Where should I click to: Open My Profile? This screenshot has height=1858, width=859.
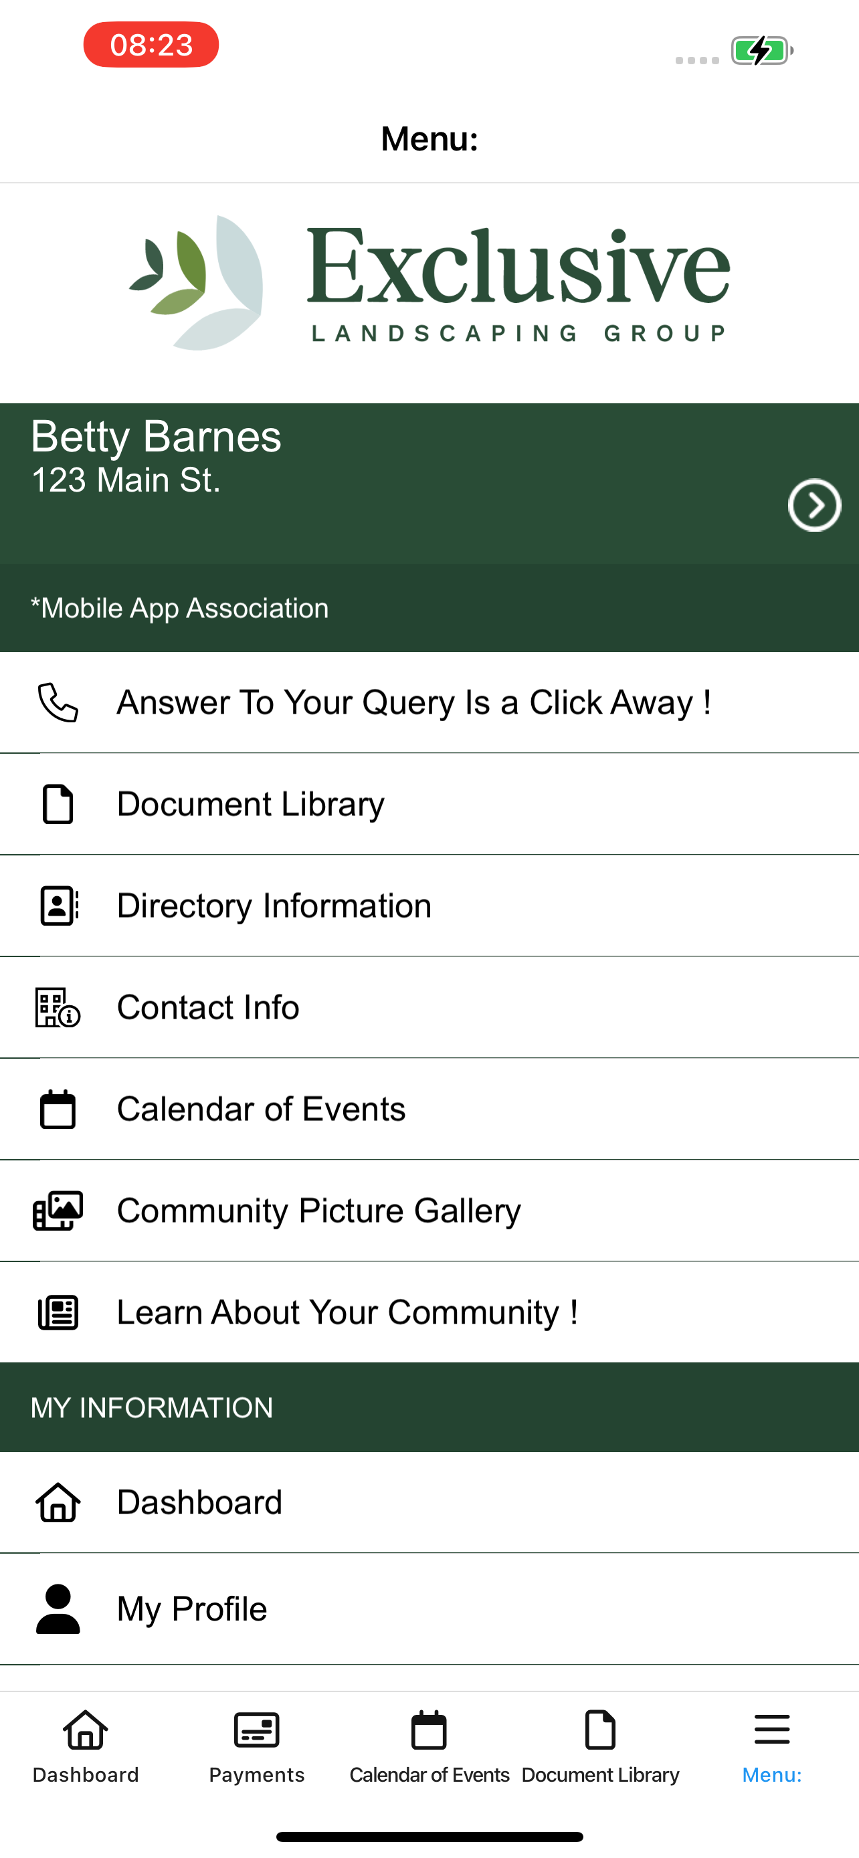[x=430, y=1609]
